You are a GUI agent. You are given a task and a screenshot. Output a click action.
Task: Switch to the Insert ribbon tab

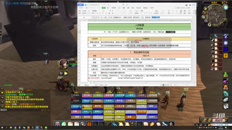click(x=108, y=8)
